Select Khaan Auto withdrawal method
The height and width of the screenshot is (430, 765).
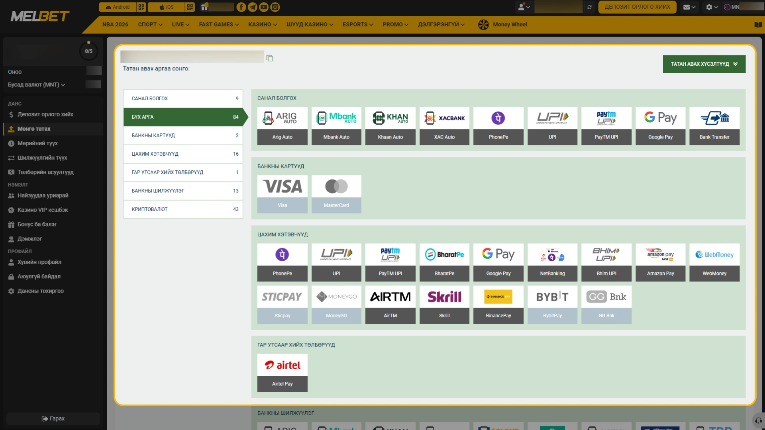390,126
